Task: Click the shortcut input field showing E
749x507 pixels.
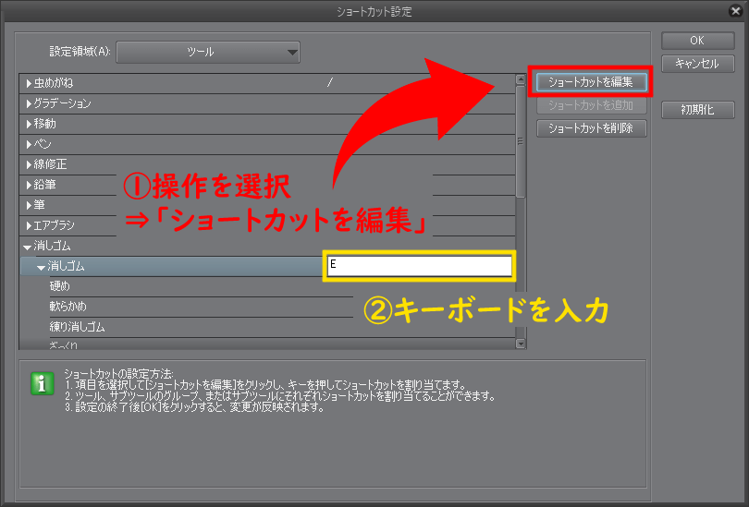Action: pyautogui.click(x=420, y=266)
